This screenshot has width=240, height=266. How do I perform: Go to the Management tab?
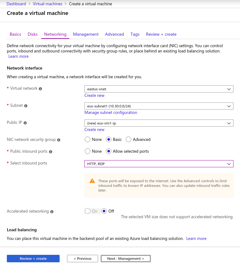pos(86,34)
